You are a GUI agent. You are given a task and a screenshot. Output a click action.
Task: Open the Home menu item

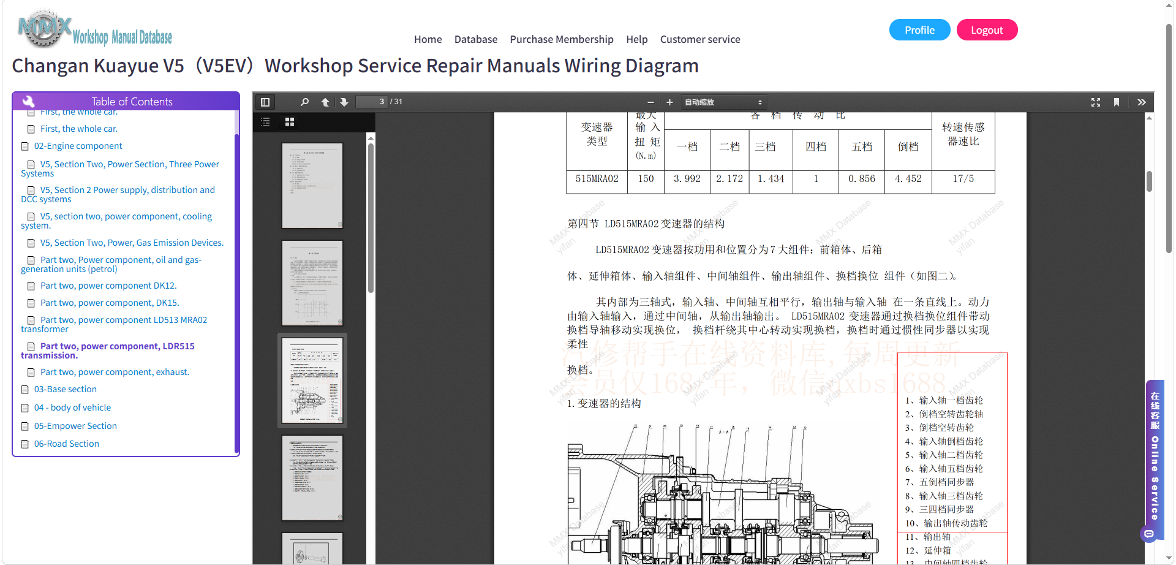[x=428, y=39]
